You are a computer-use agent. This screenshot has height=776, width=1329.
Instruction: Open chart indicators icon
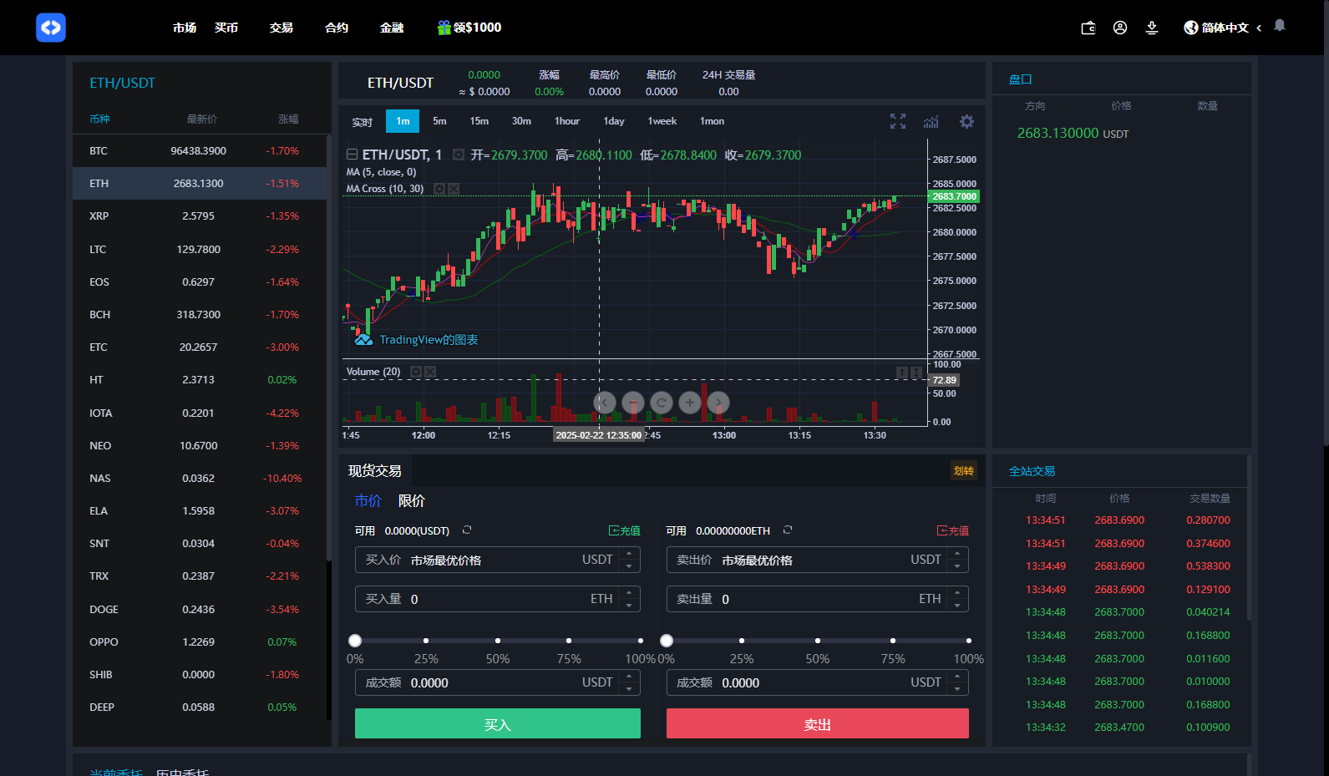click(x=931, y=122)
